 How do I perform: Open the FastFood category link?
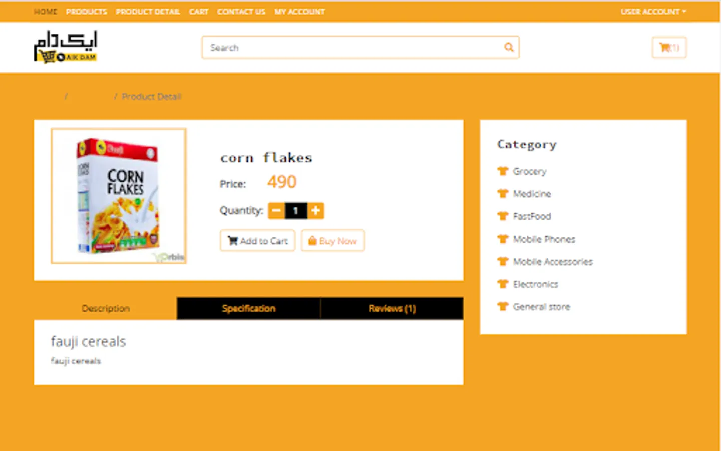click(532, 216)
